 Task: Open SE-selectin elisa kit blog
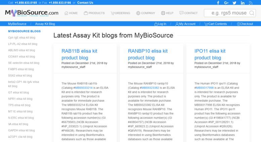(x=24, y=63)
